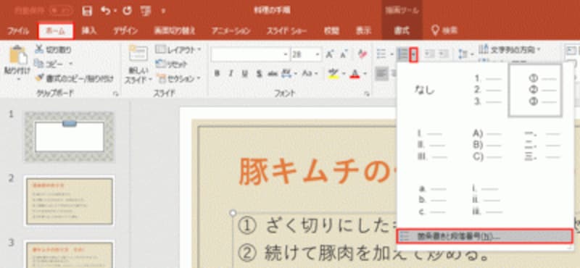
Task: Choose the 1. 2. 3. numbering style
Action: point(487,91)
